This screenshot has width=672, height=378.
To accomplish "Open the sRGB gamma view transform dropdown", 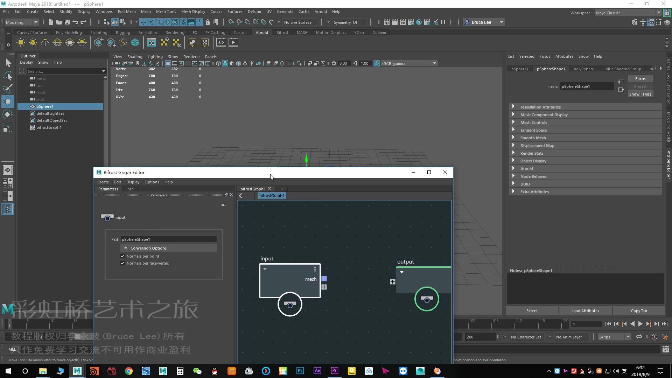I will (434, 63).
